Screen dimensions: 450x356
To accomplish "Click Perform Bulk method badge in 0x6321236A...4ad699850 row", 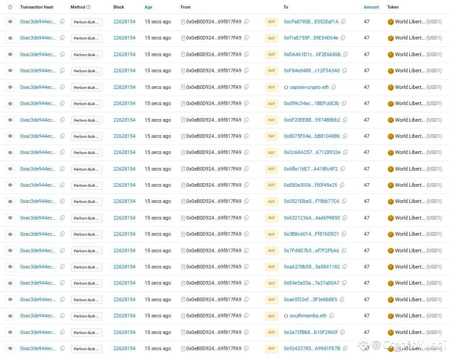I will [87, 218].
